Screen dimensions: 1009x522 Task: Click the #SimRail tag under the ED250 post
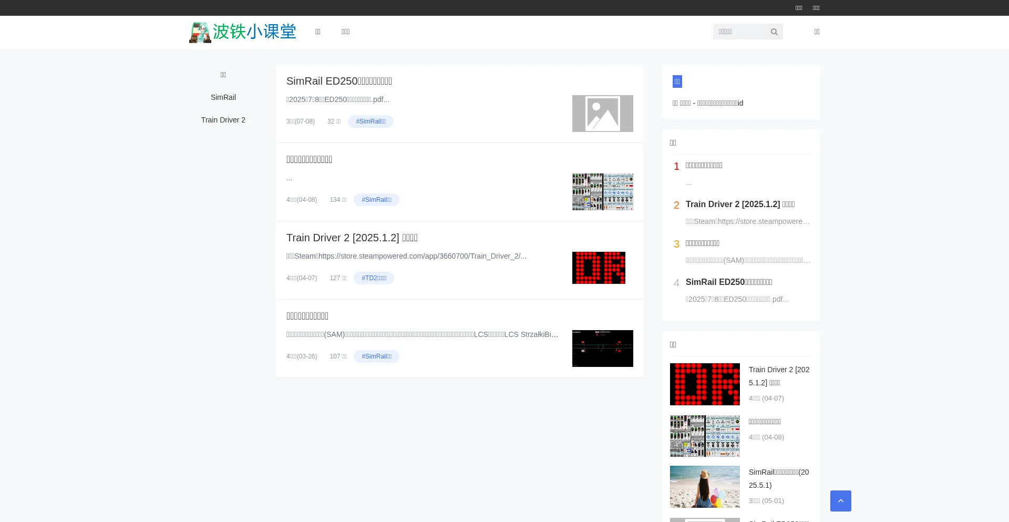coord(370,121)
